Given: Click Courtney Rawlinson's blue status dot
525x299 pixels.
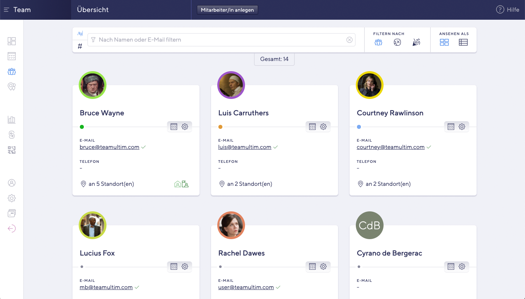Looking at the screenshot, I should [359, 127].
